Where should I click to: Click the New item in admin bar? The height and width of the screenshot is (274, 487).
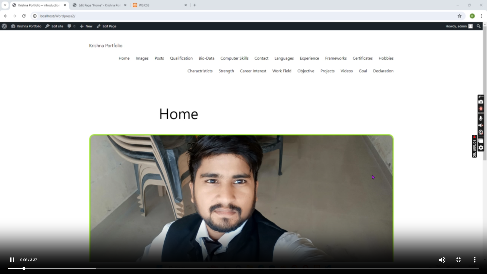point(86,26)
